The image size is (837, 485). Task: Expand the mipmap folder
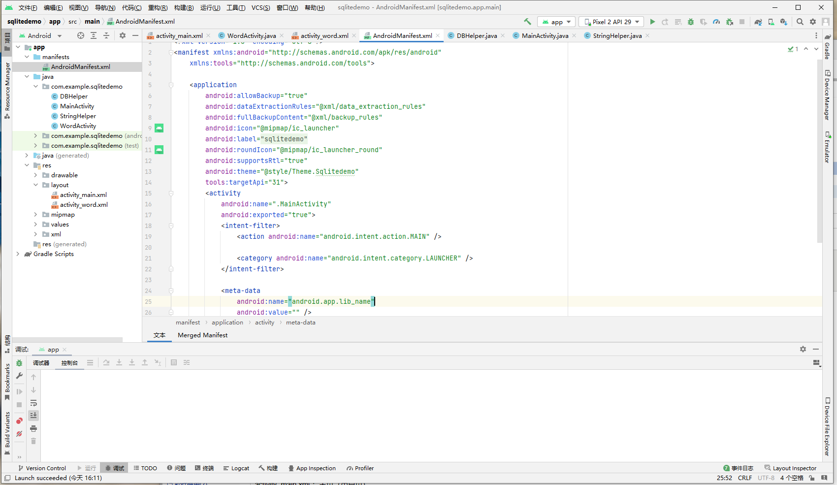(x=36, y=215)
